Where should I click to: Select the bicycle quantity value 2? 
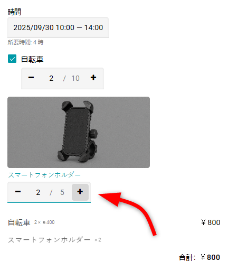click(51, 78)
